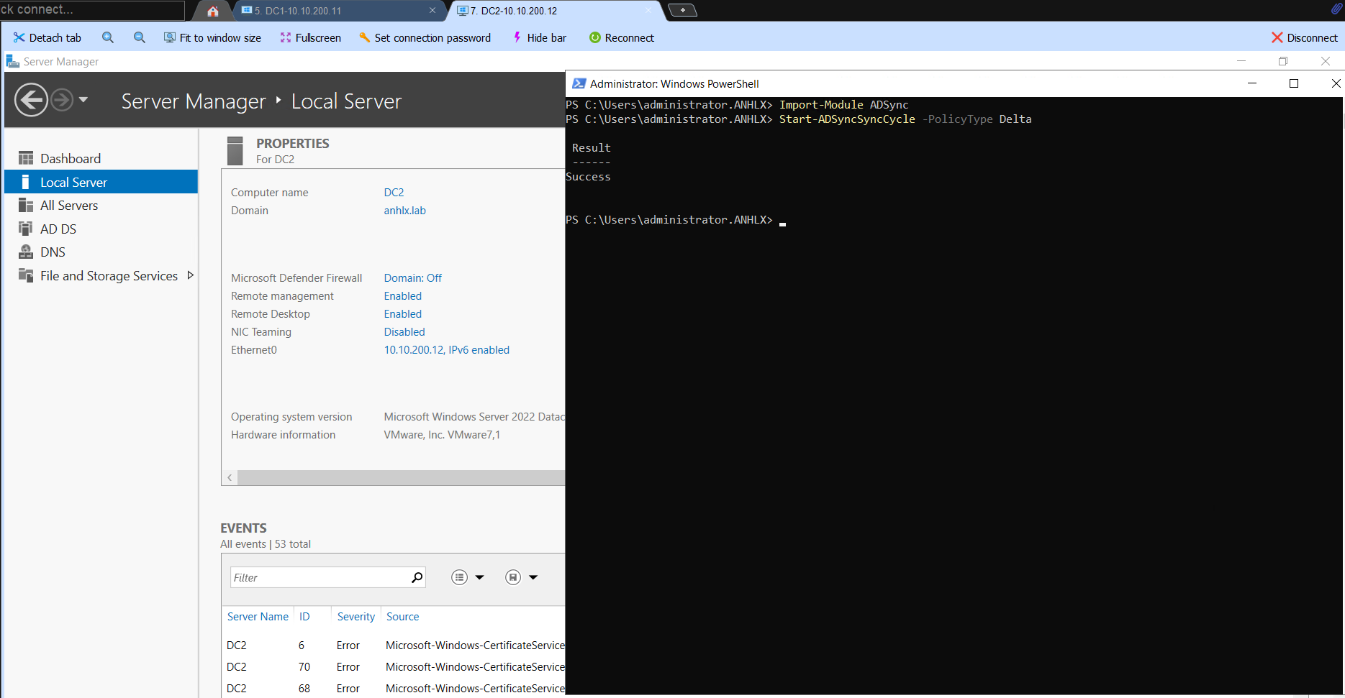The width and height of the screenshot is (1345, 698).
Task: Click Server Manager forward arrow
Action: [x=62, y=99]
